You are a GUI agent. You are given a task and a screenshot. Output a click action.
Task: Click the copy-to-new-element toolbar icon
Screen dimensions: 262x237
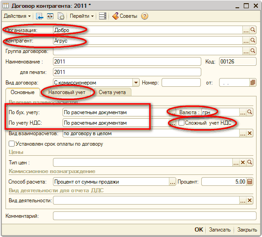coord(61,16)
